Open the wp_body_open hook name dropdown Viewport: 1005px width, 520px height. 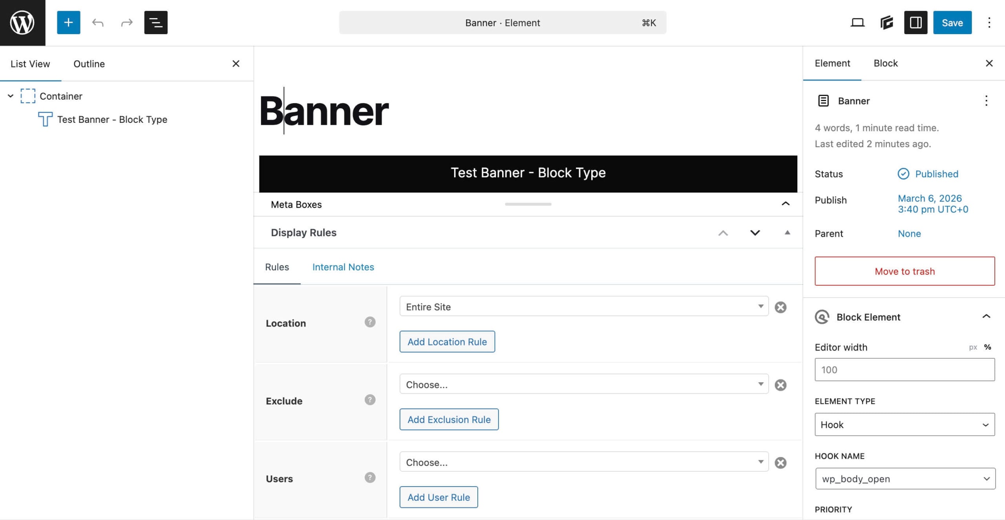pyautogui.click(x=905, y=478)
